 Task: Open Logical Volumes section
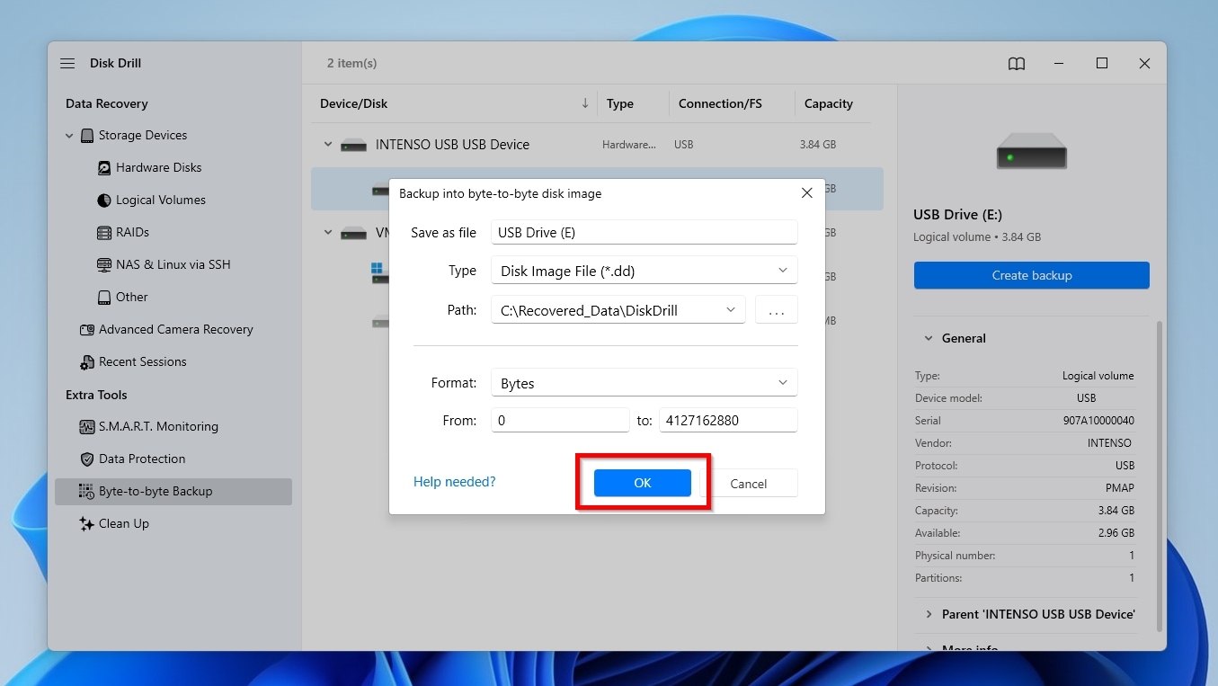click(x=163, y=200)
